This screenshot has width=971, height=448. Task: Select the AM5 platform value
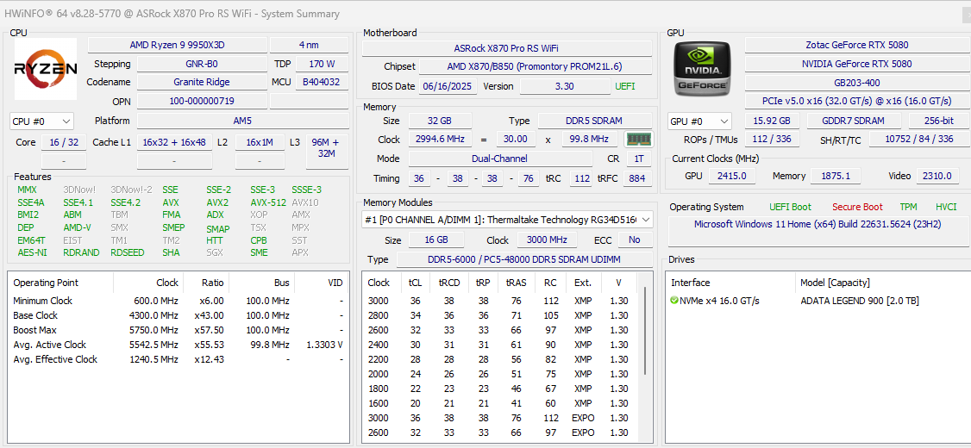coord(242,121)
